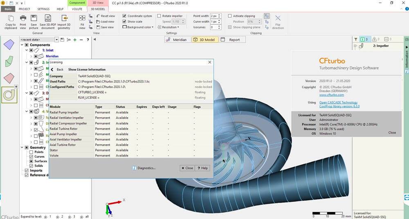Open the Import 3D geometry tool
This screenshot has width=409, height=219.
click(64, 18)
